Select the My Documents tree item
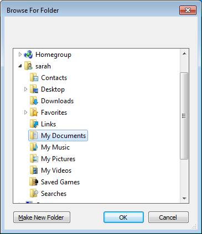Viewport: 202px width, 234px height. [58, 136]
